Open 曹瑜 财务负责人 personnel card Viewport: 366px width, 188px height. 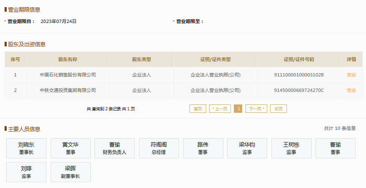pyautogui.click(x=115, y=148)
